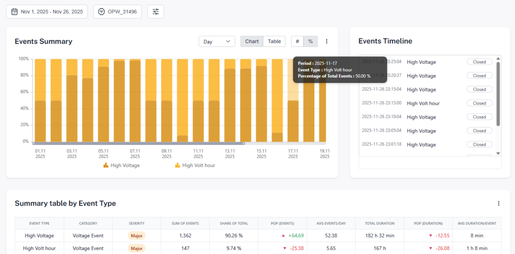The height and width of the screenshot is (254, 515).
Task: Switch Events Summary to Chart view
Action: pyautogui.click(x=251, y=41)
